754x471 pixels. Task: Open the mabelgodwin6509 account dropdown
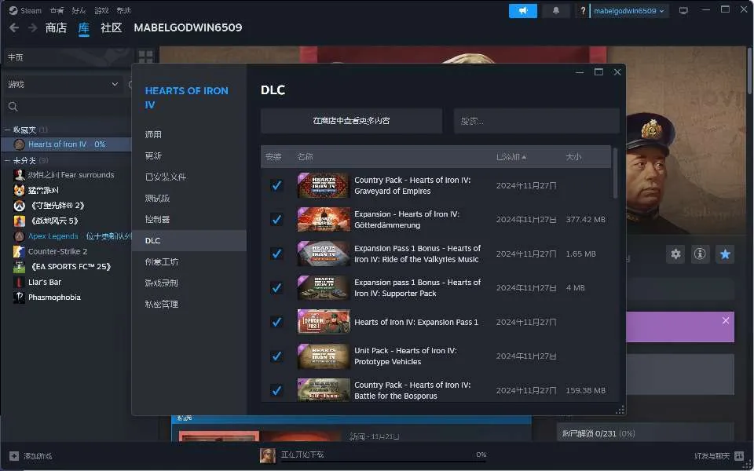(x=629, y=11)
